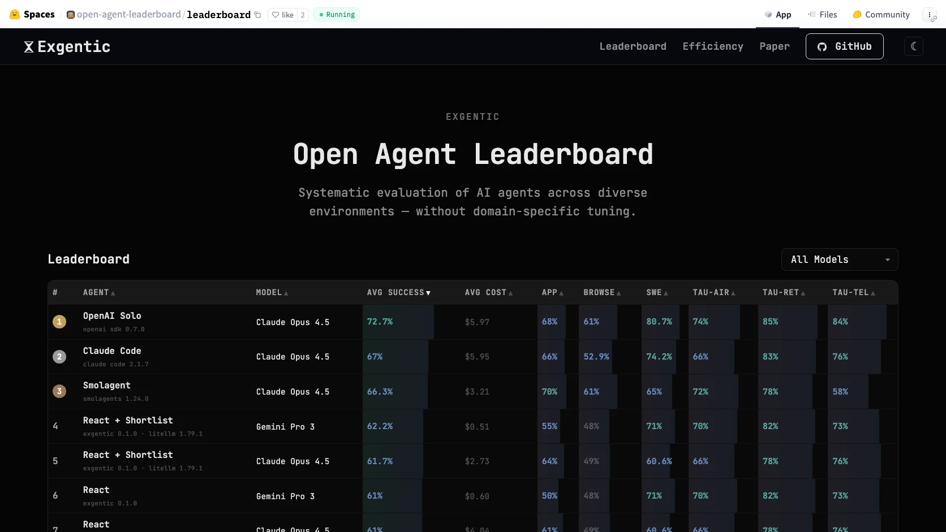Click the 66.3% average success bar
The image size is (946, 532).
[395, 391]
